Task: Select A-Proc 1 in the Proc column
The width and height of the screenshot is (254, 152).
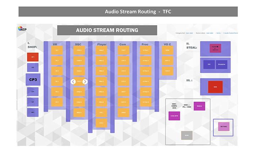Action: tap(145, 51)
